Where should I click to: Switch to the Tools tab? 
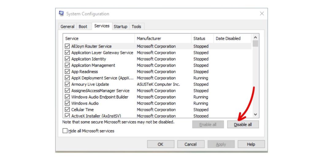(136, 26)
